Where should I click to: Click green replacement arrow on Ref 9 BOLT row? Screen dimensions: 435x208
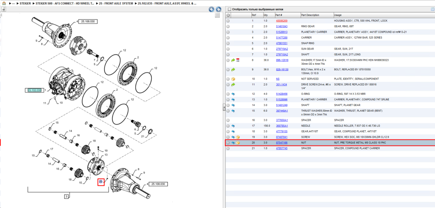tap(233, 70)
